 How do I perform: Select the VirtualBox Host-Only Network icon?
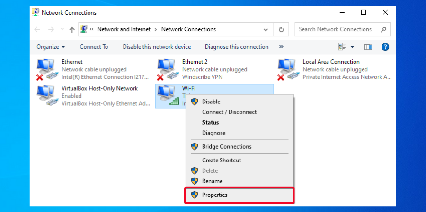(47, 96)
